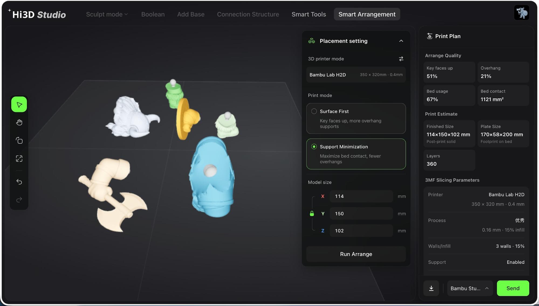Switch to Smart Tools tab
Image resolution: width=539 pixels, height=306 pixels.
pyautogui.click(x=309, y=14)
